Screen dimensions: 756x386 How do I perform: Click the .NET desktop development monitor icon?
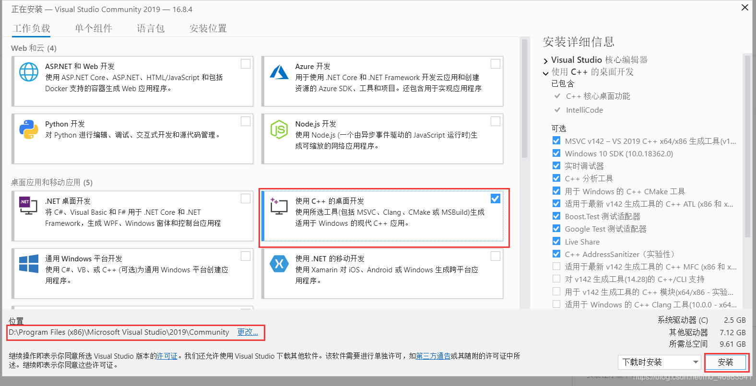(28, 206)
